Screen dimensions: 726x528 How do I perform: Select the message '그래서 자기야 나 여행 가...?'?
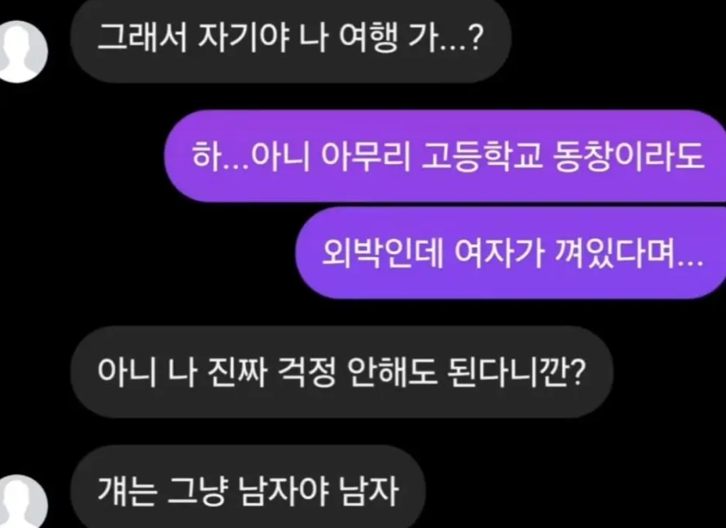point(291,39)
